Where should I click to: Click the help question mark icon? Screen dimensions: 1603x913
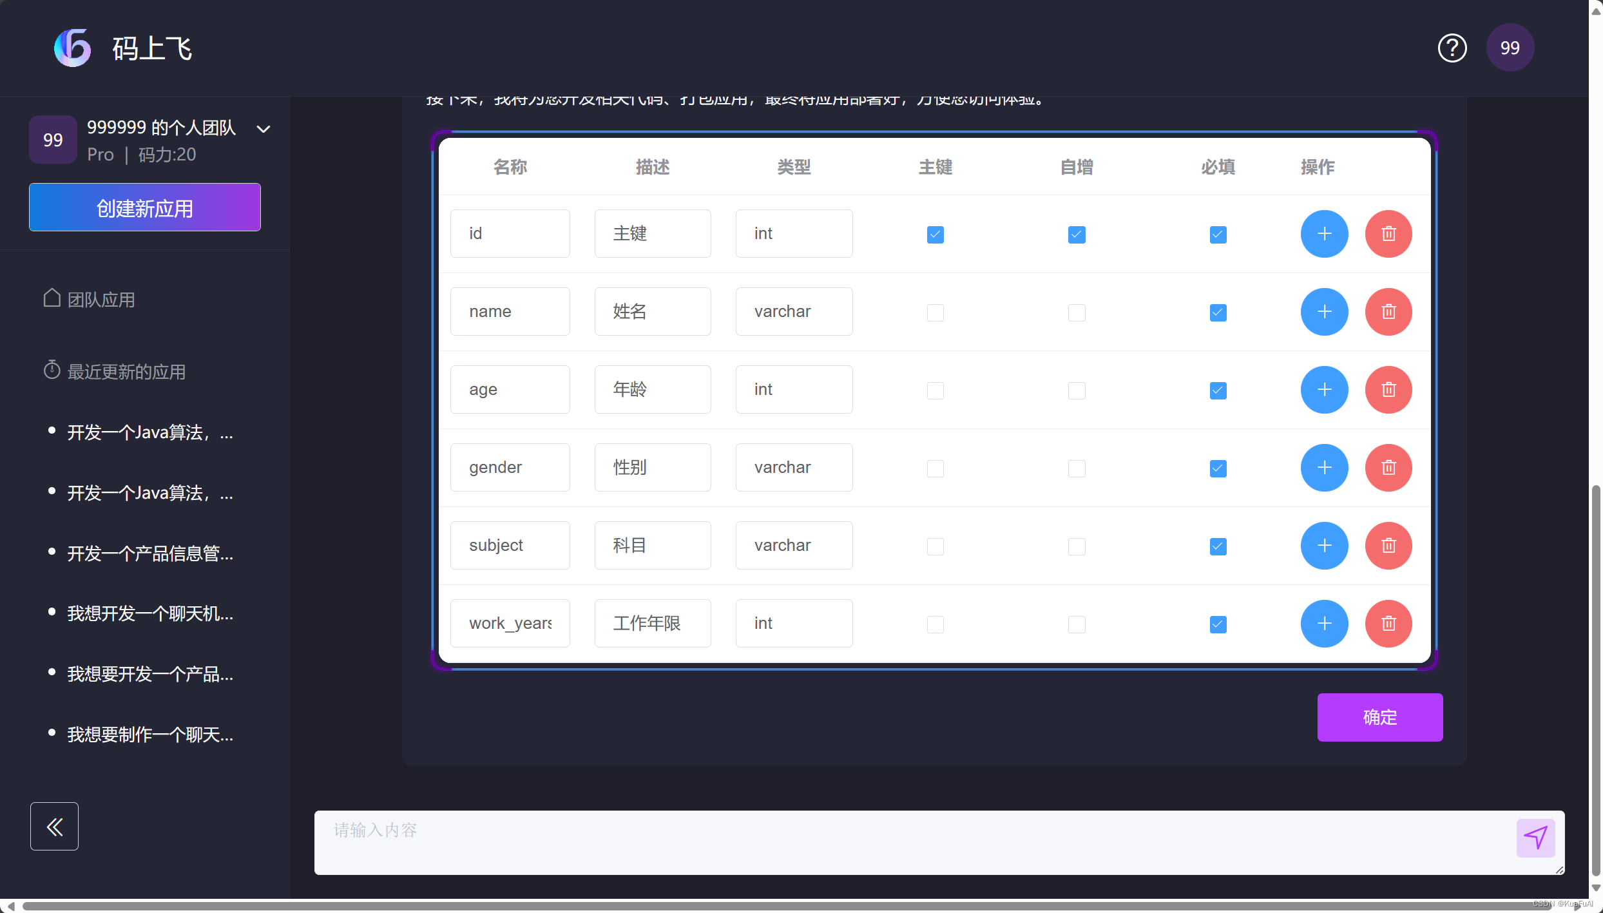[1452, 48]
